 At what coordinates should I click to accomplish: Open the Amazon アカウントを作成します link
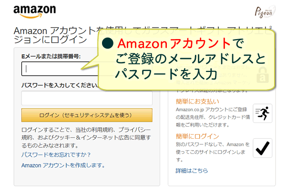(x=63, y=165)
